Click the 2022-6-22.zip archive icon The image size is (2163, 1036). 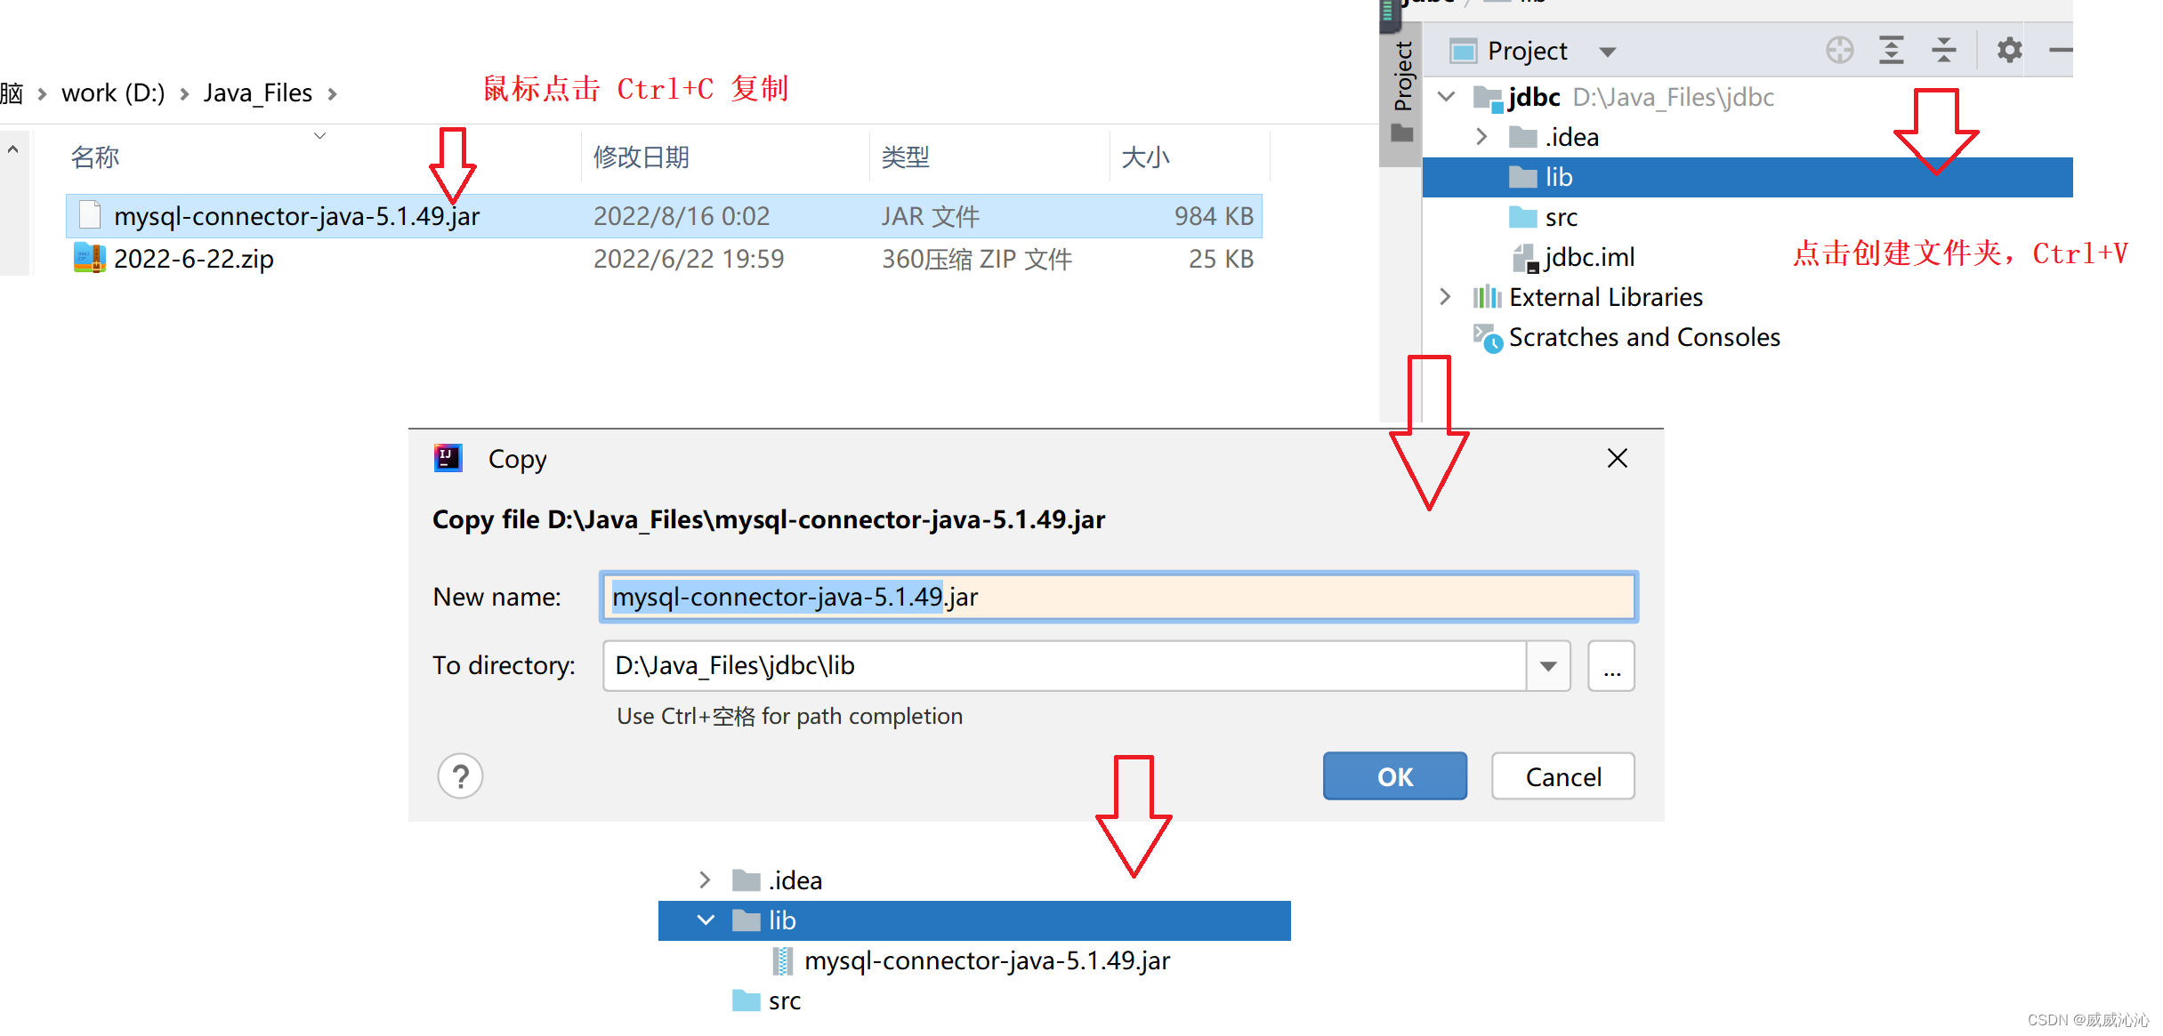[89, 258]
